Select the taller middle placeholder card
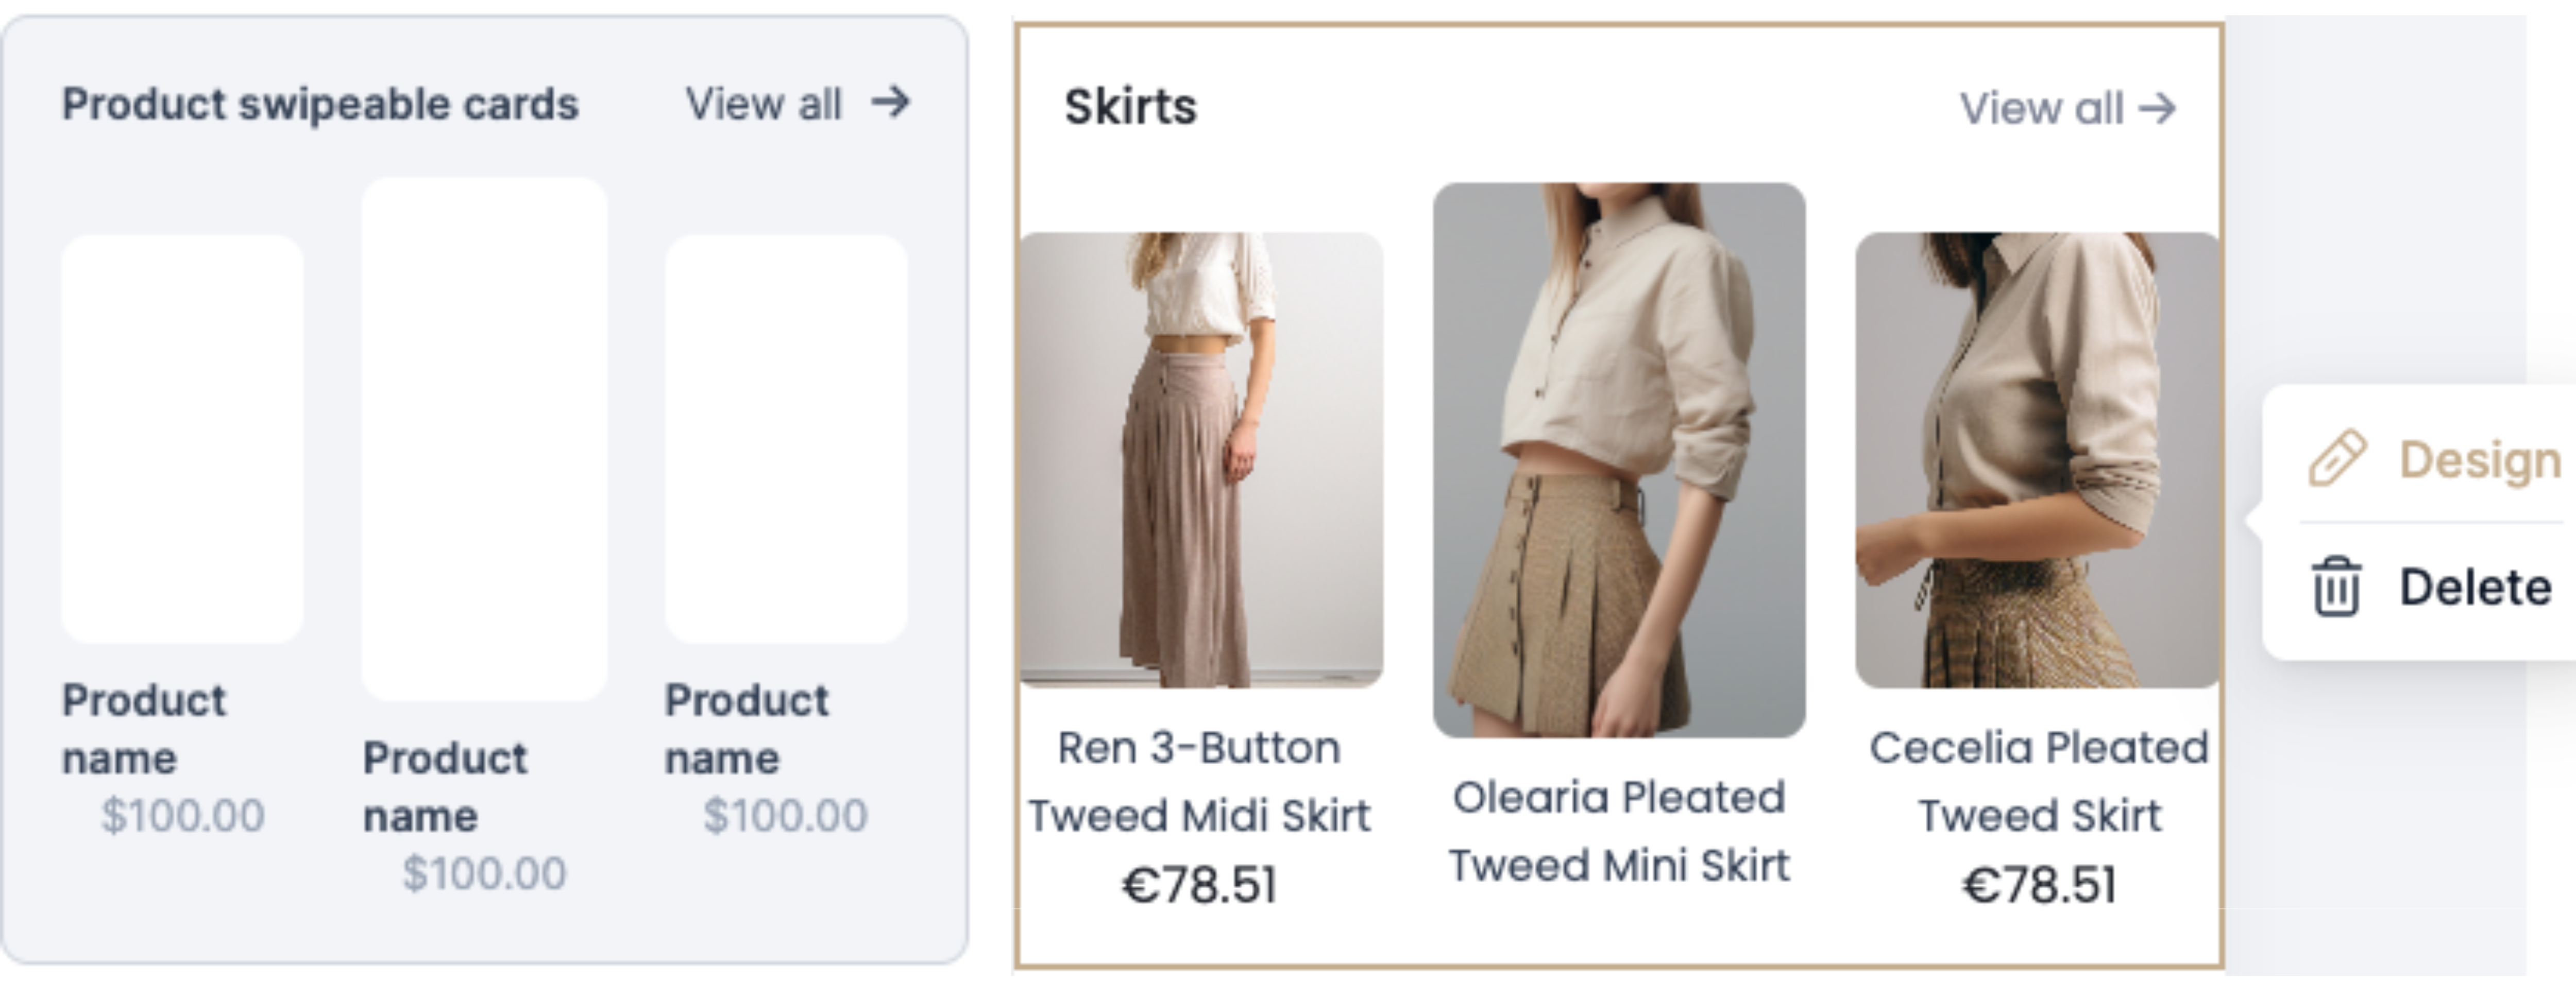Viewport: 2576px width, 999px height. coord(484,438)
